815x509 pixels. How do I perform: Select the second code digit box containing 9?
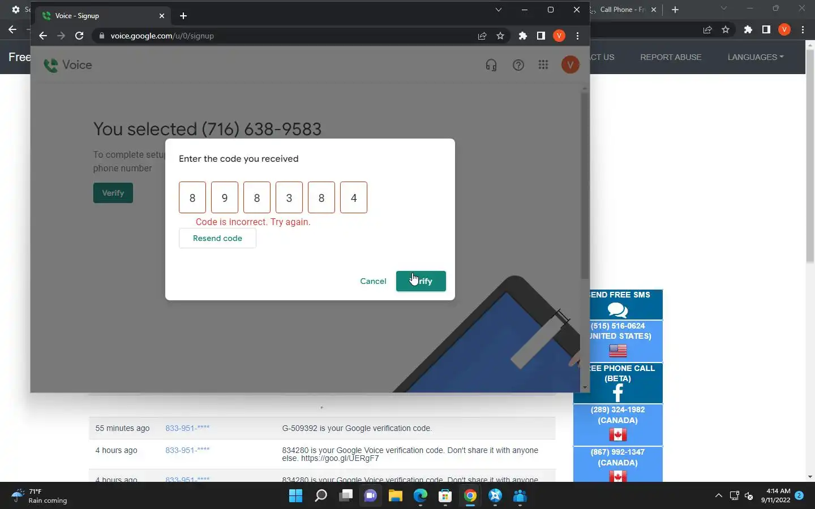(225, 197)
